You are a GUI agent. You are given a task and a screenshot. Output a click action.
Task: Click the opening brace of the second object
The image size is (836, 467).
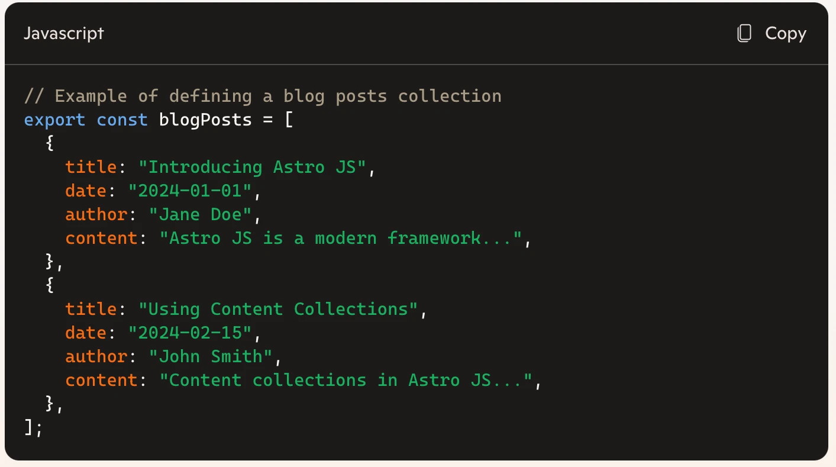(49, 285)
